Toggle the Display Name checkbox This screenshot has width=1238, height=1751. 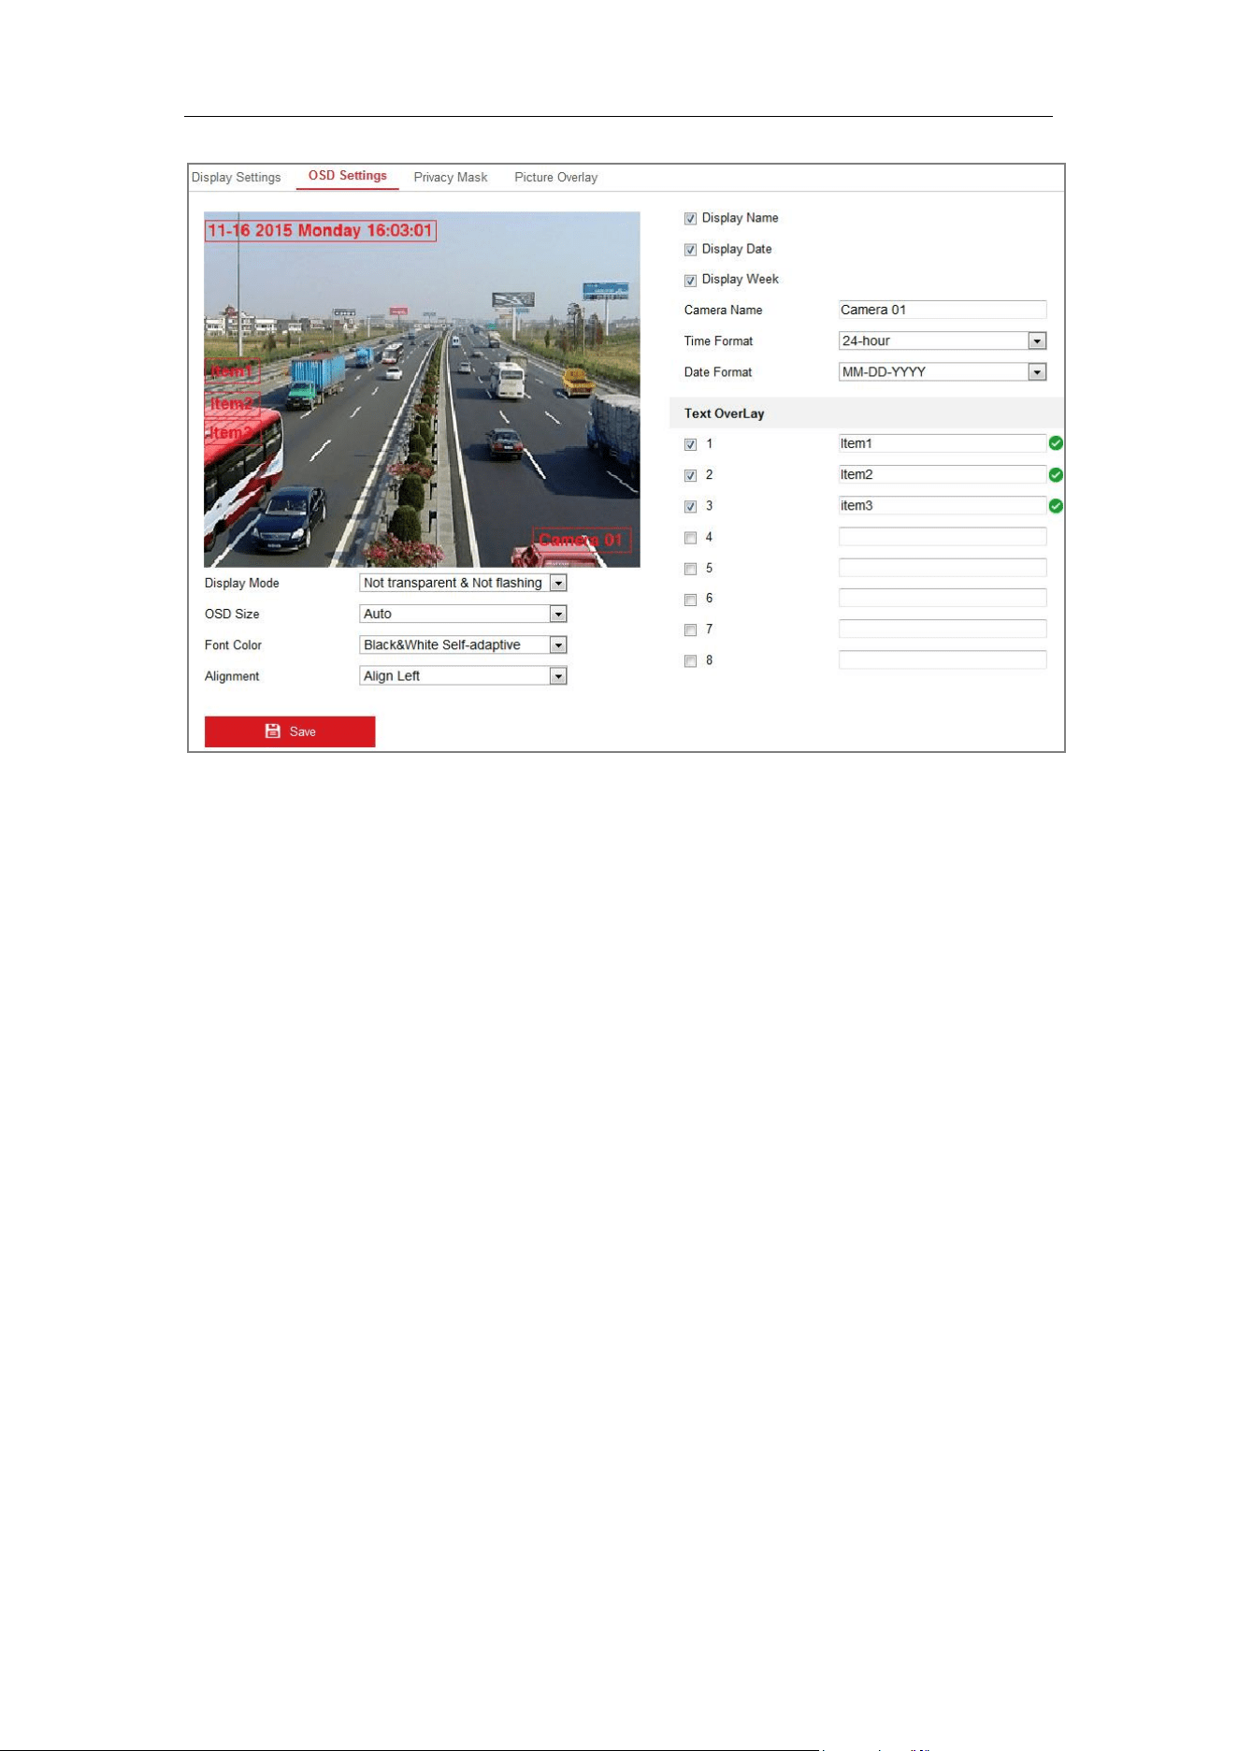coord(690,219)
